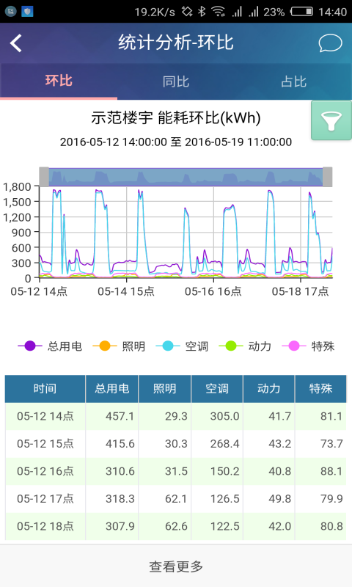Open the chat message bubble icon

coord(330,43)
